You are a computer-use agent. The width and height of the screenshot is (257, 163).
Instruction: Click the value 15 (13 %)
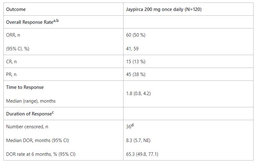(x=136, y=62)
